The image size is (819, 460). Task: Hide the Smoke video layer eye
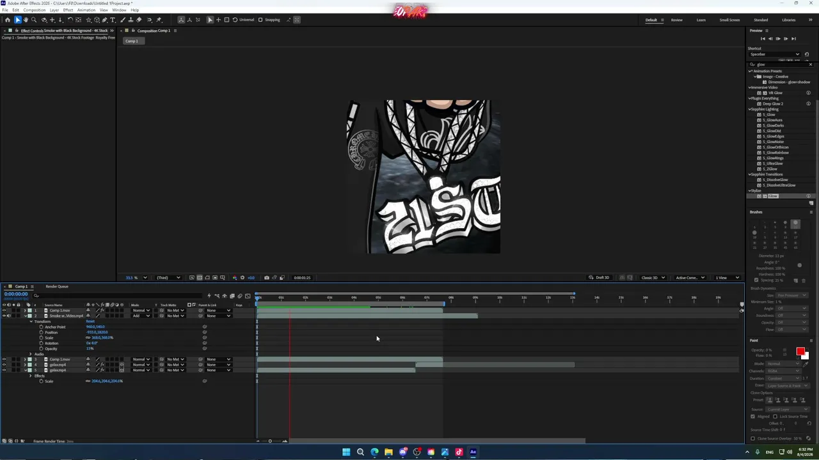tap(4, 316)
